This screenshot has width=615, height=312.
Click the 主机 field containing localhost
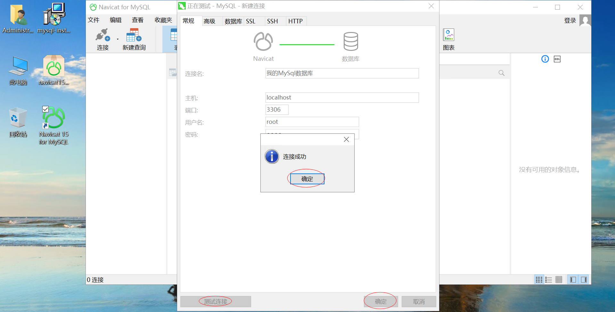pyautogui.click(x=342, y=98)
